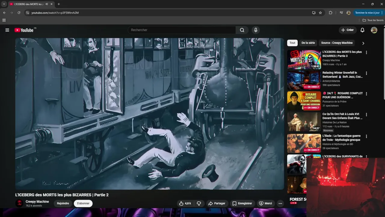Open options for L'Iliade video

[x=366, y=136]
